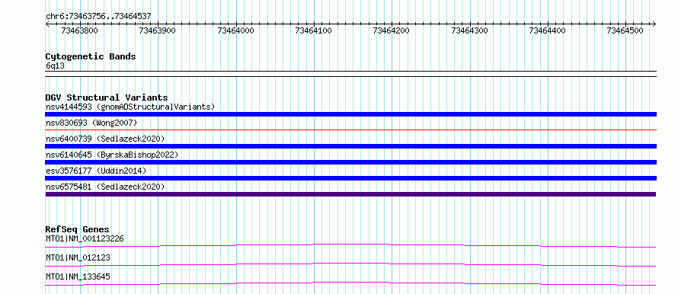The width and height of the screenshot is (678, 294).
Task: Click ruler position 73464300
Action: [x=469, y=30]
